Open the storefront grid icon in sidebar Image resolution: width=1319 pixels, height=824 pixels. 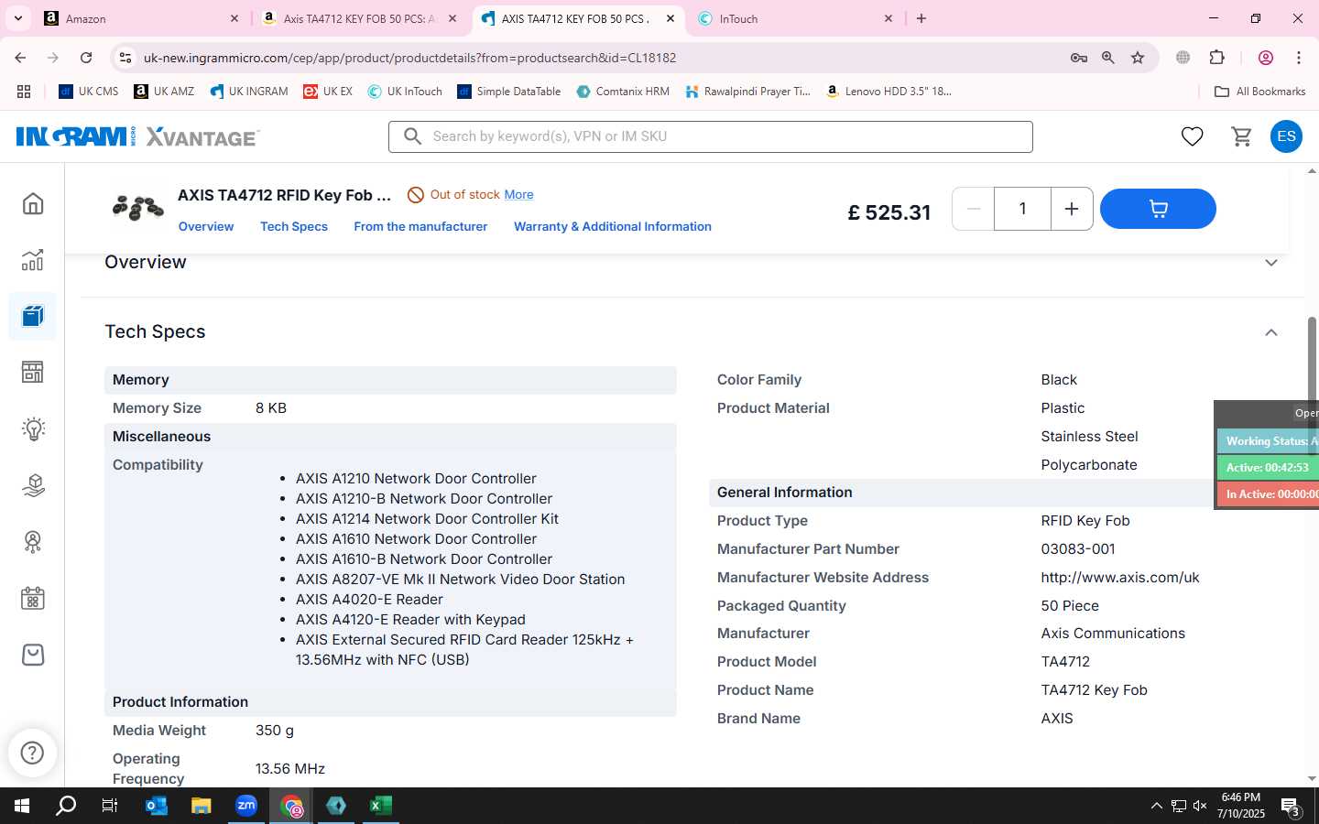click(x=33, y=373)
